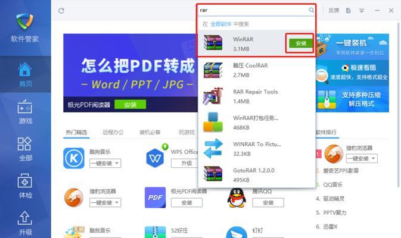
Task: Click 酷压 CoolRAR result name
Action: (250, 65)
